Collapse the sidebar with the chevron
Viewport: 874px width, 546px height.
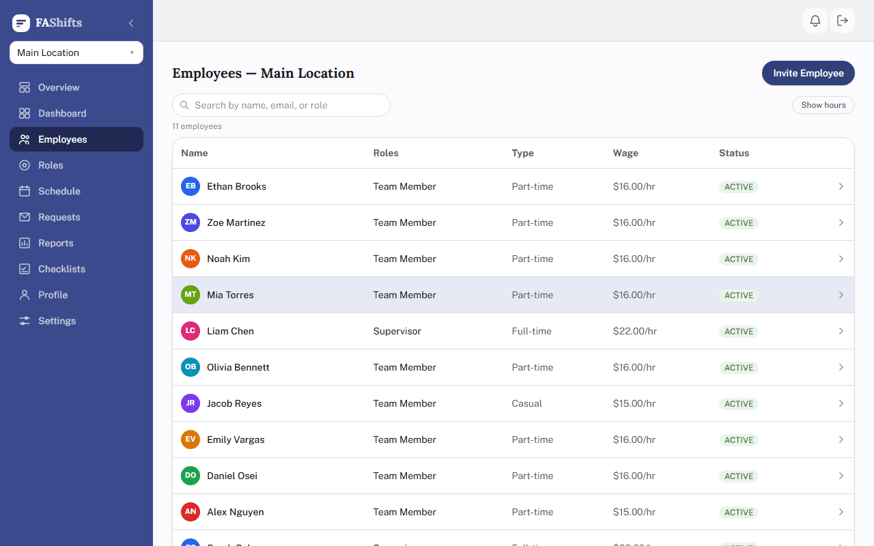click(x=131, y=23)
